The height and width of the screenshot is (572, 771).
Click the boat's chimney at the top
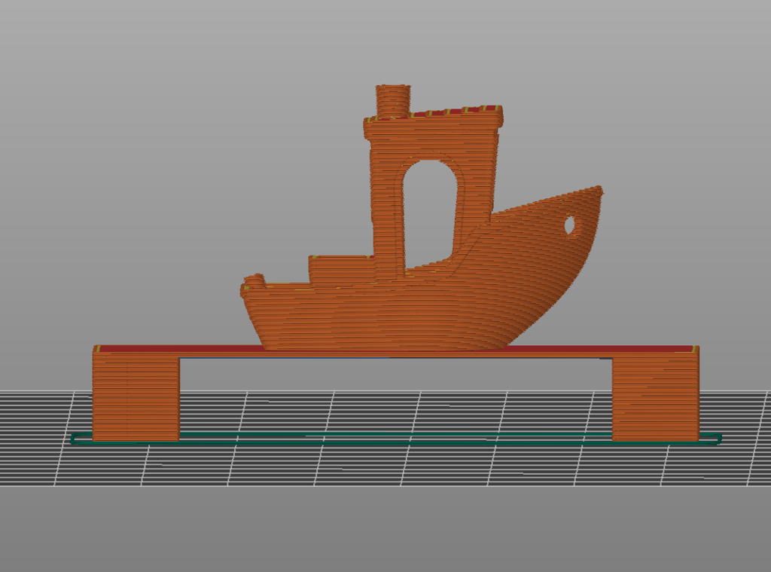tap(393, 101)
